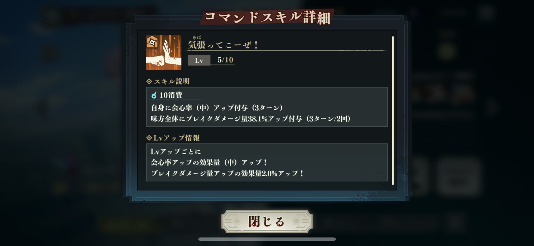The width and height of the screenshot is (534, 246).
Task: Tap the blue flame cost icon
Action: coord(154,95)
